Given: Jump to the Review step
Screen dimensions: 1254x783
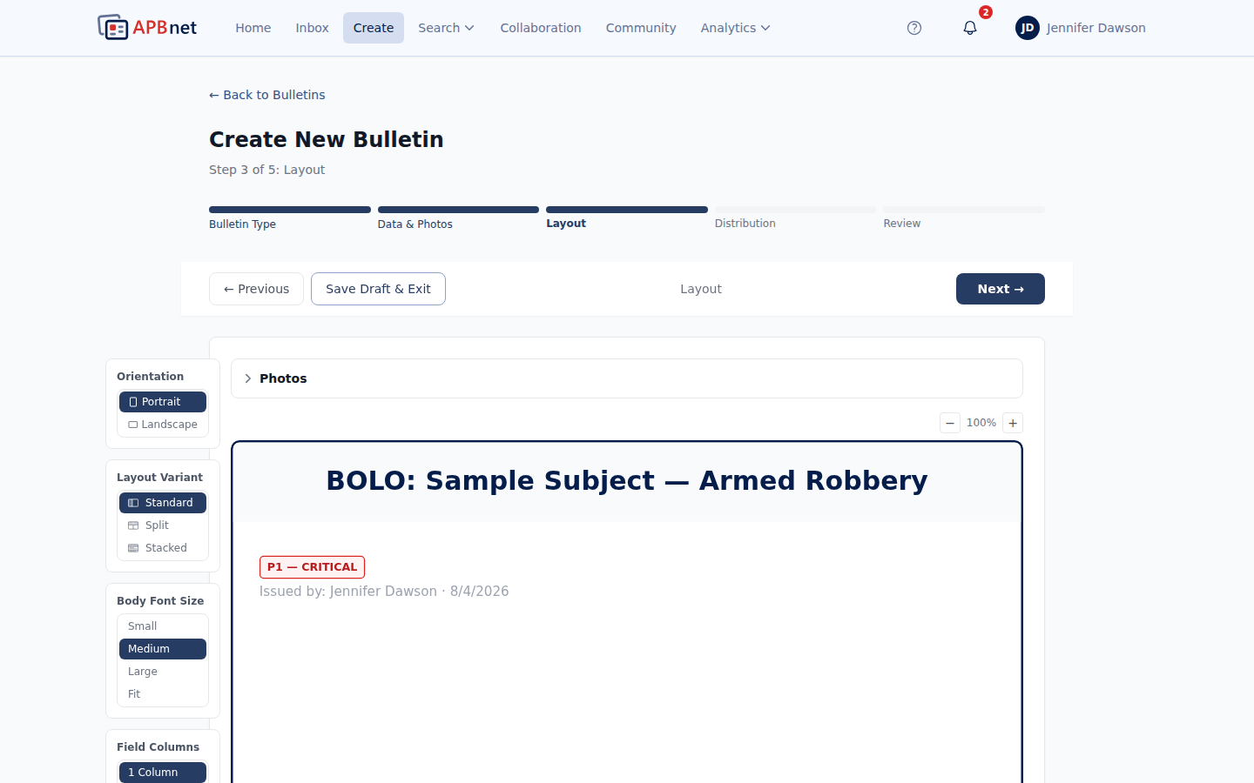Looking at the screenshot, I should tap(964, 217).
